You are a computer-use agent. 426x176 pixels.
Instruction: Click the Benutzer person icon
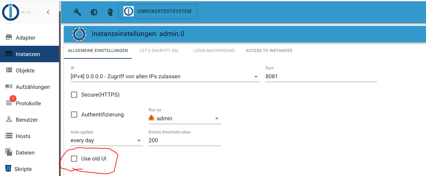click(x=9, y=120)
